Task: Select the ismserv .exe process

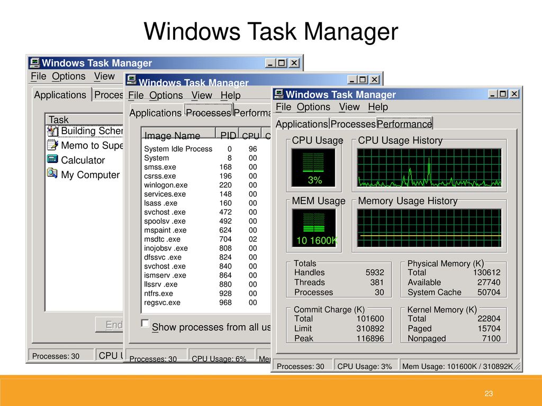Action: tap(205, 275)
